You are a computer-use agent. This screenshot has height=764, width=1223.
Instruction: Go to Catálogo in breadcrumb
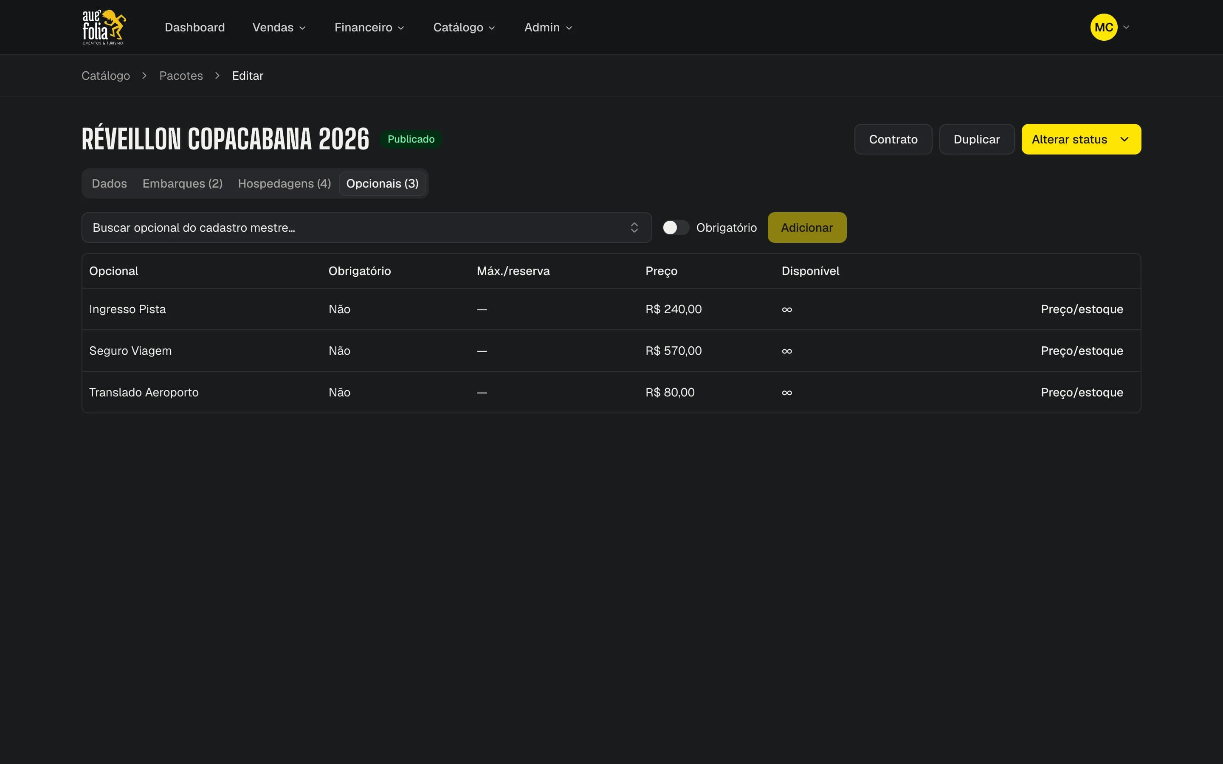tap(106, 76)
